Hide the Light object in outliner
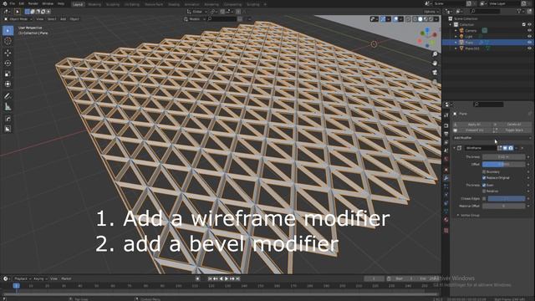Image resolution: width=535 pixels, height=301 pixels. [529, 37]
